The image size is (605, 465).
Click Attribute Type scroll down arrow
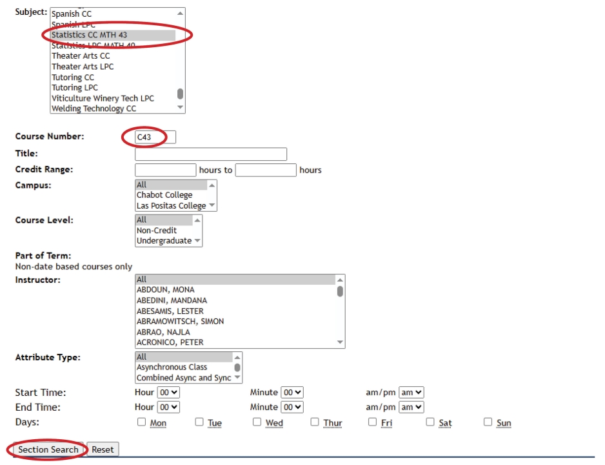pyautogui.click(x=237, y=377)
